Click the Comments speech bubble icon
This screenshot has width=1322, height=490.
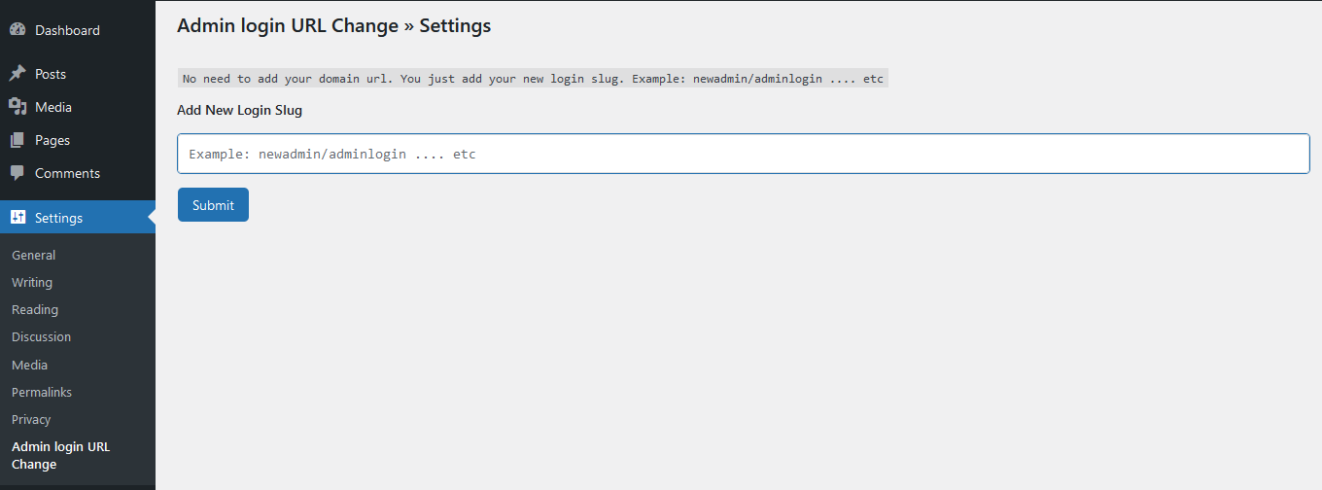click(17, 173)
